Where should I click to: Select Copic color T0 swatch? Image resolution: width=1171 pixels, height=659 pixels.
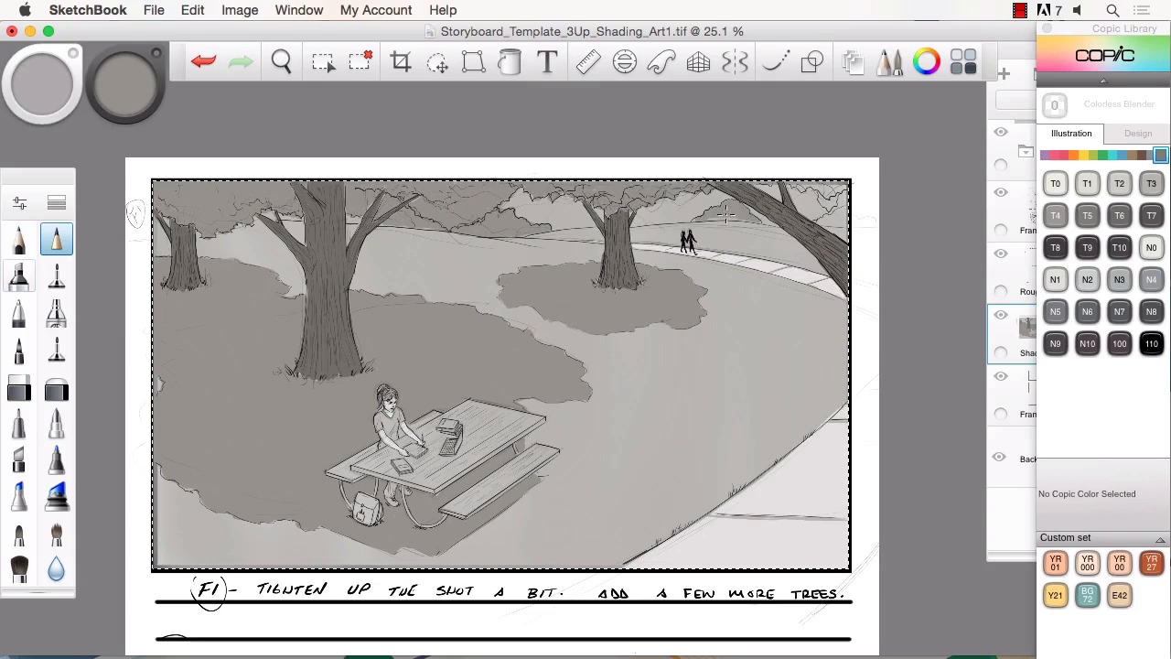tap(1055, 184)
